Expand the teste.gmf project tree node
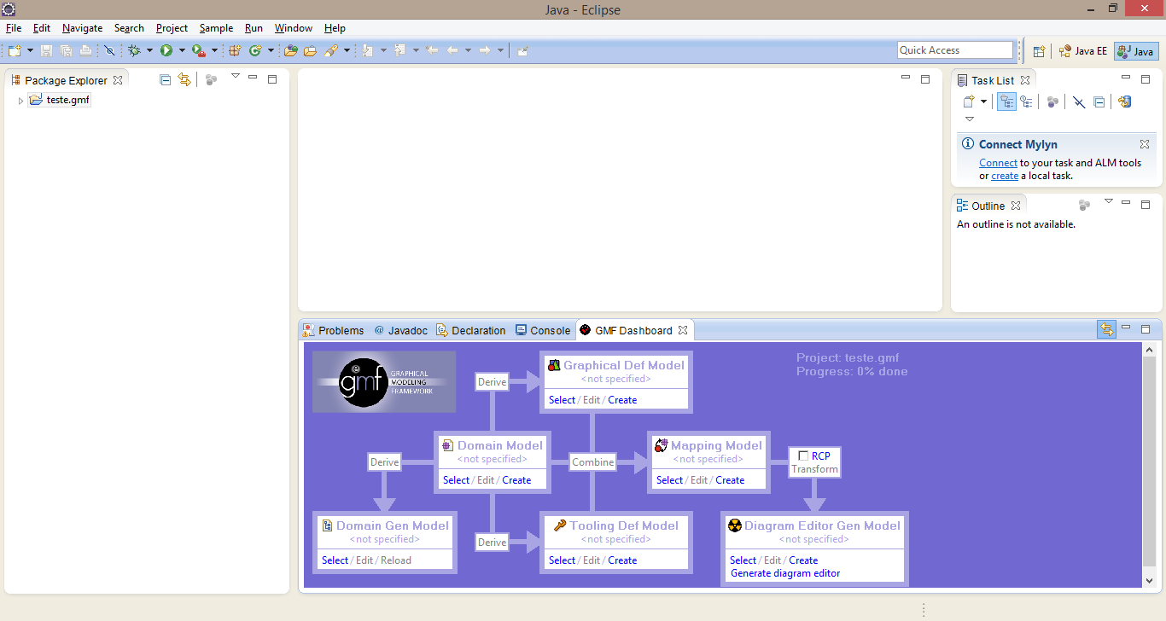The width and height of the screenshot is (1166, 621). (x=20, y=101)
